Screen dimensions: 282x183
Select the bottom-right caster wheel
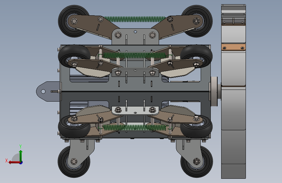(x=196, y=162)
